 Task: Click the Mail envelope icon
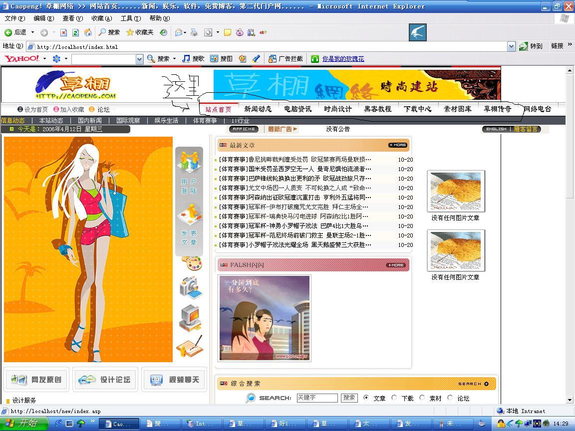click(x=178, y=32)
